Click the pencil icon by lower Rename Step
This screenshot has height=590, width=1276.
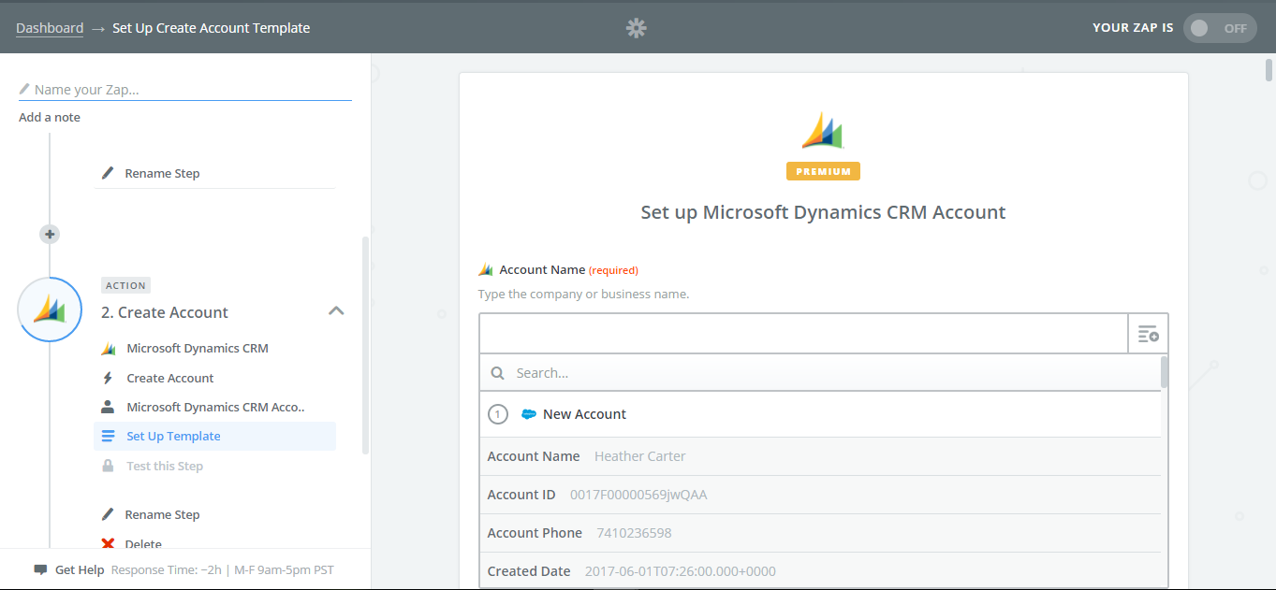pos(108,515)
